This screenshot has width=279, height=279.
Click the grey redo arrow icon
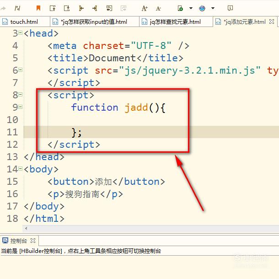[3, 8]
